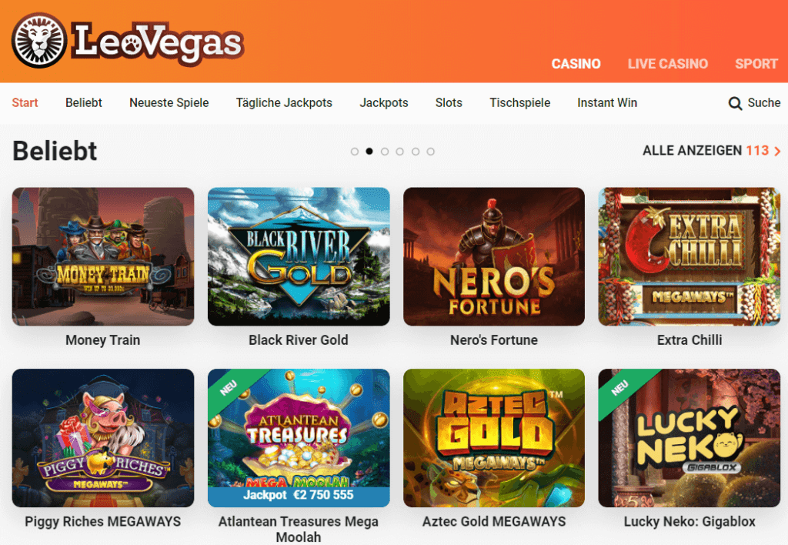Open the Money Train game thumbnail

coord(103,256)
